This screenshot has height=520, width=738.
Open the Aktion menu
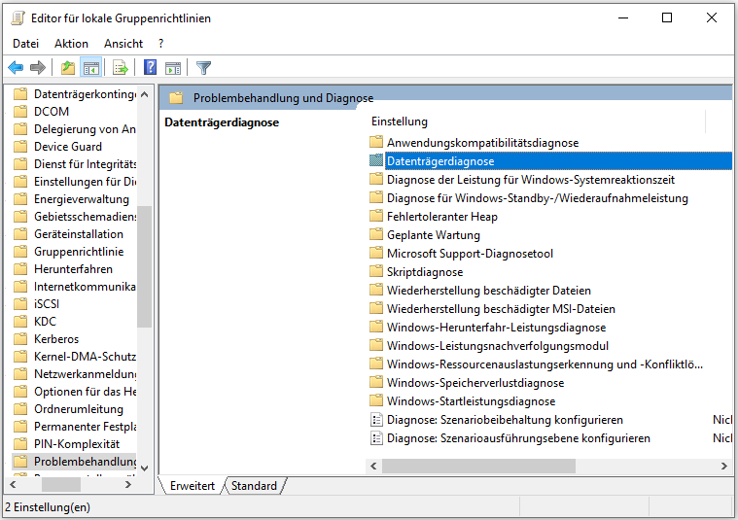pyautogui.click(x=71, y=44)
